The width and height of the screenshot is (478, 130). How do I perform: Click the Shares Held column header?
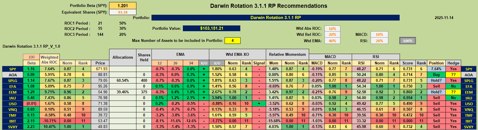[x=144, y=57]
